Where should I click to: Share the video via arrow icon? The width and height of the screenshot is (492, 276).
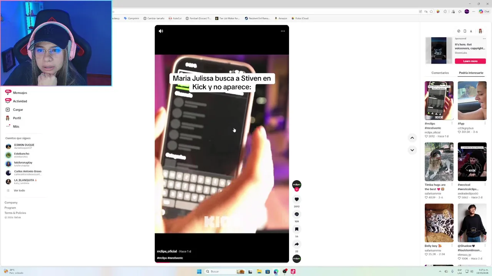click(297, 244)
